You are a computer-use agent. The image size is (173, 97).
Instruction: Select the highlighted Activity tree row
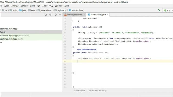click(x=31, y=32)
